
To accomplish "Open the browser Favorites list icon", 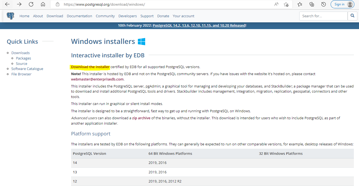I will click(300, 4).
